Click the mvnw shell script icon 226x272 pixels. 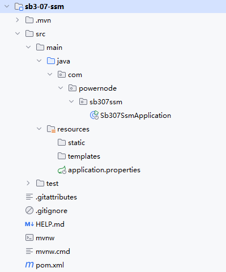pyautogui.click(x=29, y=237)
